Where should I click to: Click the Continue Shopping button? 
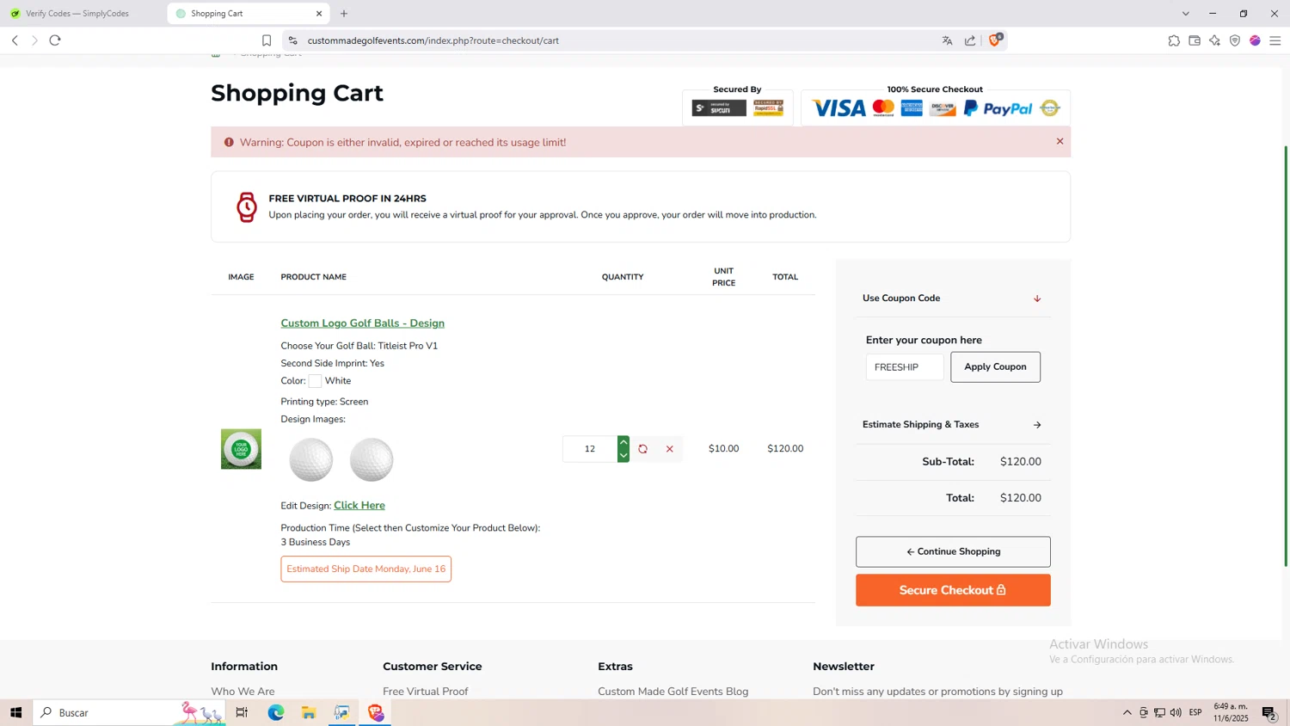953,551
